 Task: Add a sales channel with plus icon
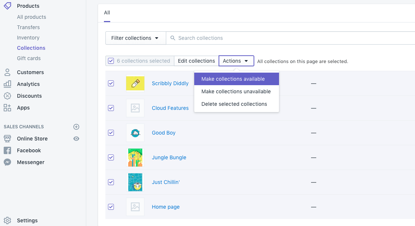(x=76, y=127)
